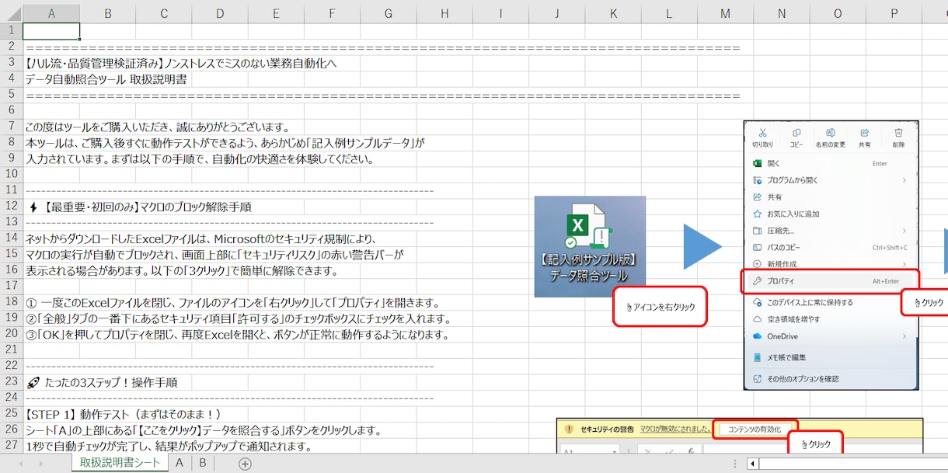Select row 22 header

[12, 367]
